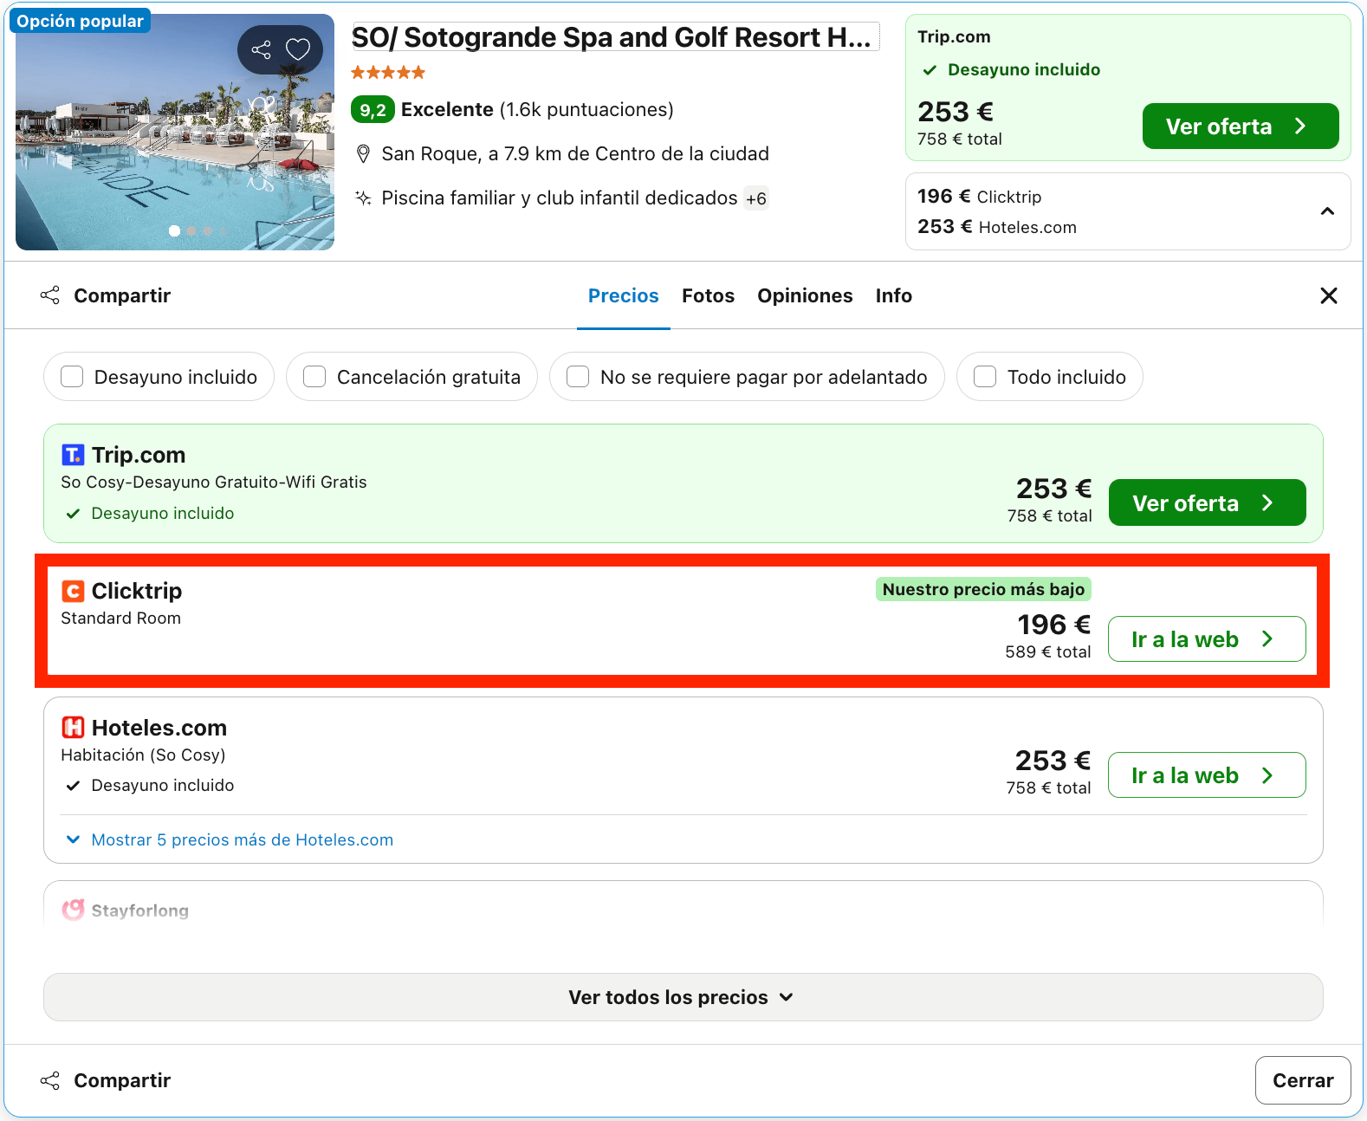Open the SO/ Sotogrande hotel title
Viewport: 1367px width, 1121px height.
pyautogui.click(x=612, y=37)
